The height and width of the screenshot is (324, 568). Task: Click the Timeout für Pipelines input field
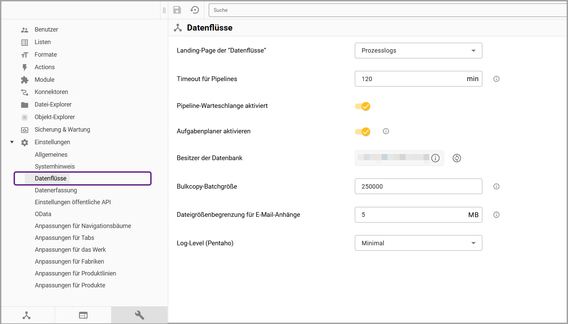coord(411,79)
